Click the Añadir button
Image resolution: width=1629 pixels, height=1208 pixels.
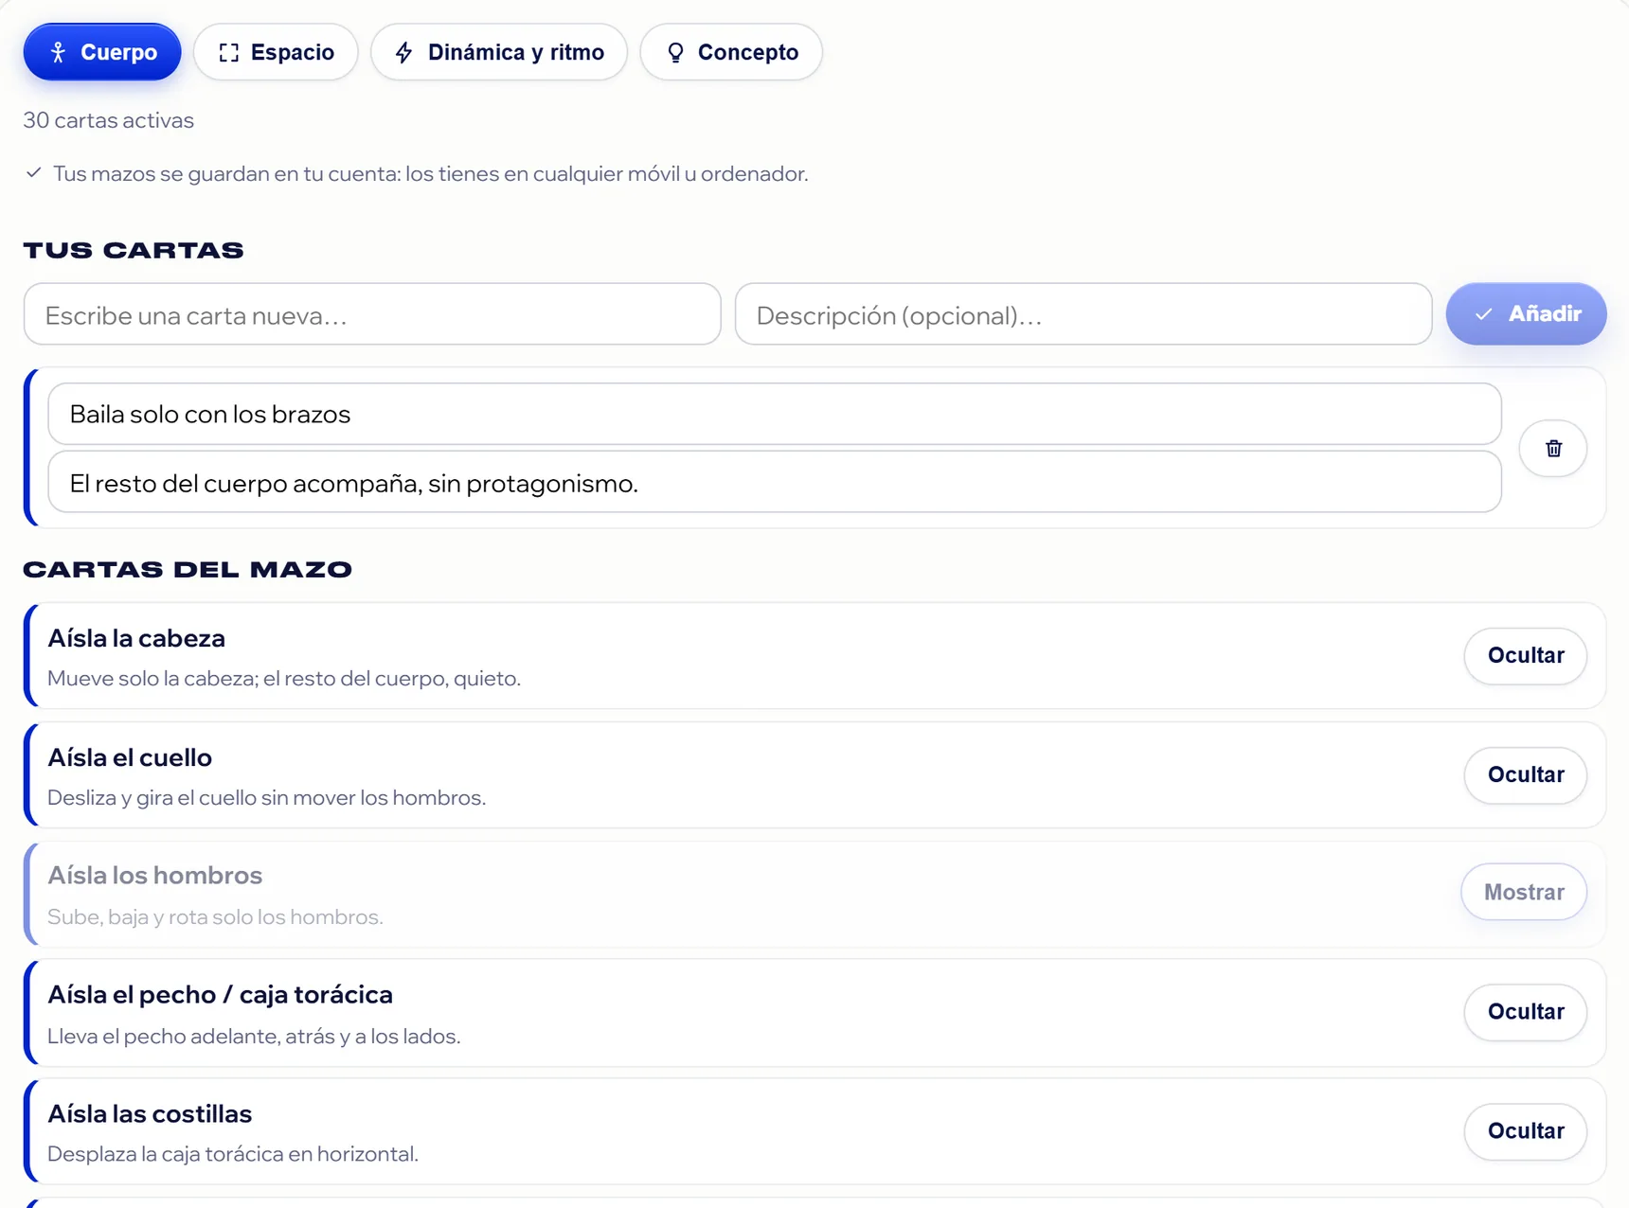[x=1526, y=313]
